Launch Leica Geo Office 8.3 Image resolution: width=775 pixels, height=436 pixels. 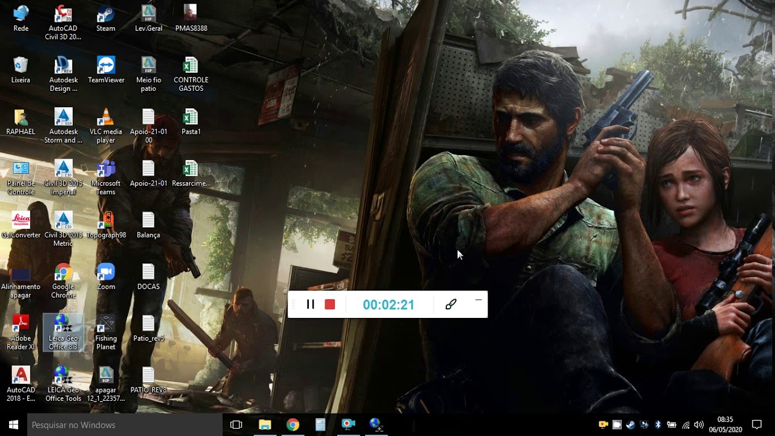[63, 333]
